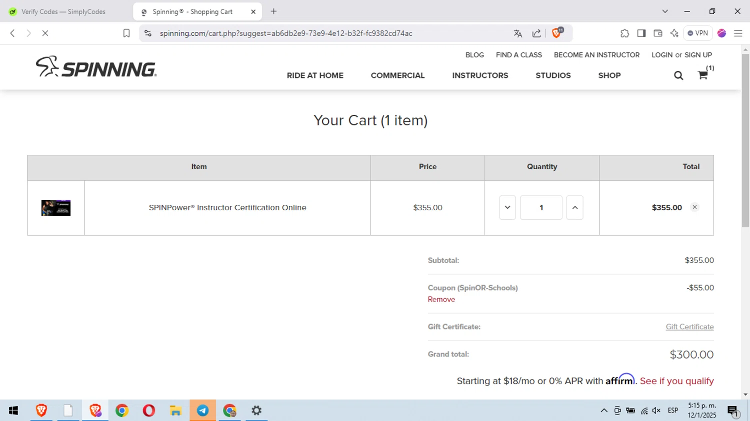750x421 pixels.
Task: Open File Explorer from the taskbar
Action: [175, 411]
